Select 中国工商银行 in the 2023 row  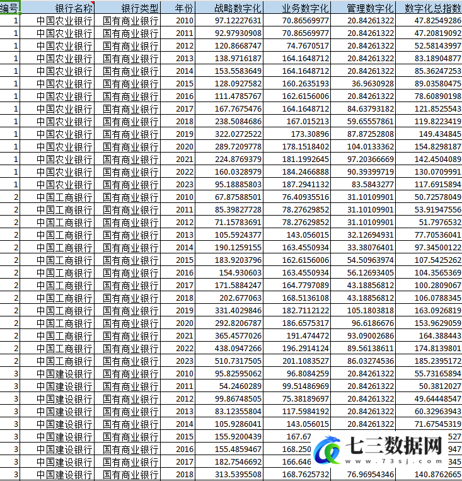57,361
